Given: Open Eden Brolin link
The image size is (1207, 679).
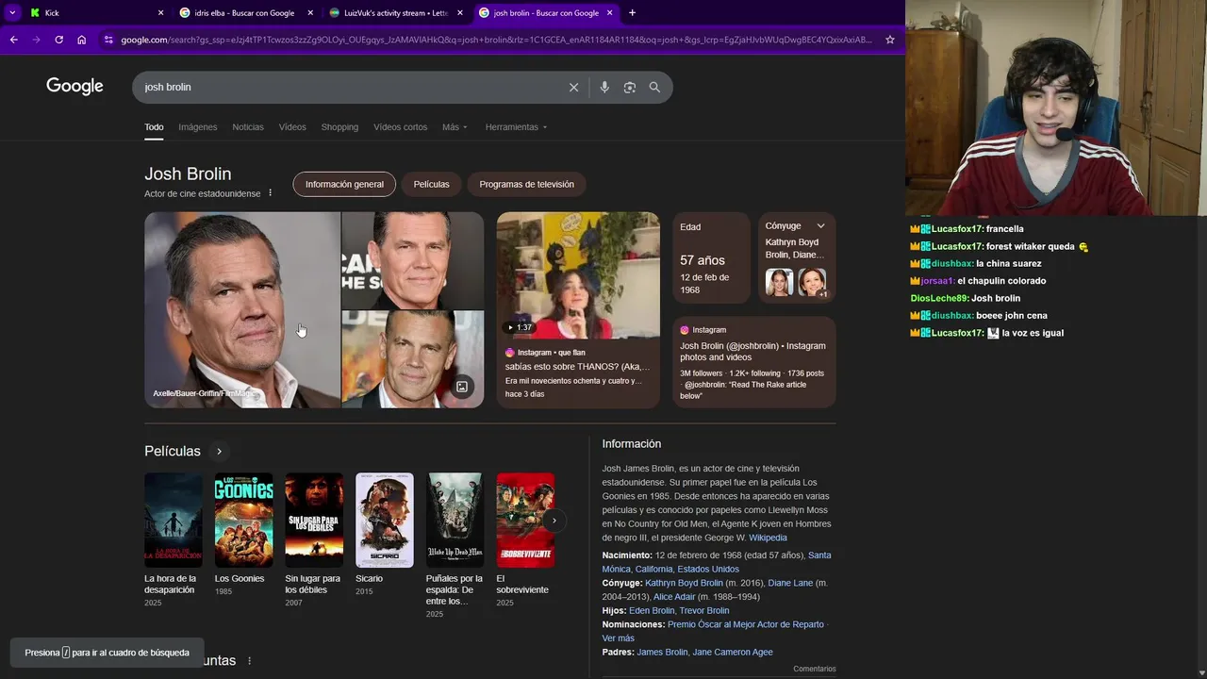Looking at the screenshot, I should 652,610.
